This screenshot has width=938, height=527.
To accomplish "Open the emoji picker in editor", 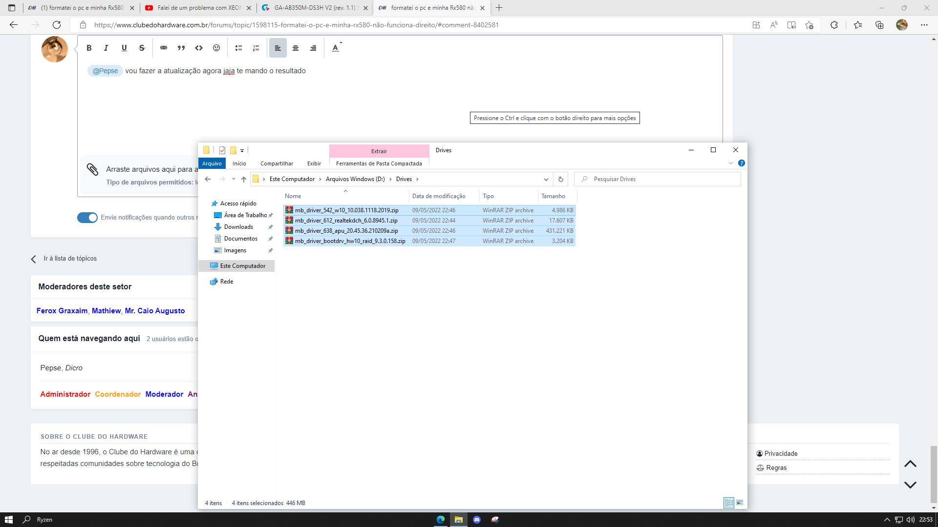I will [216, 48].
